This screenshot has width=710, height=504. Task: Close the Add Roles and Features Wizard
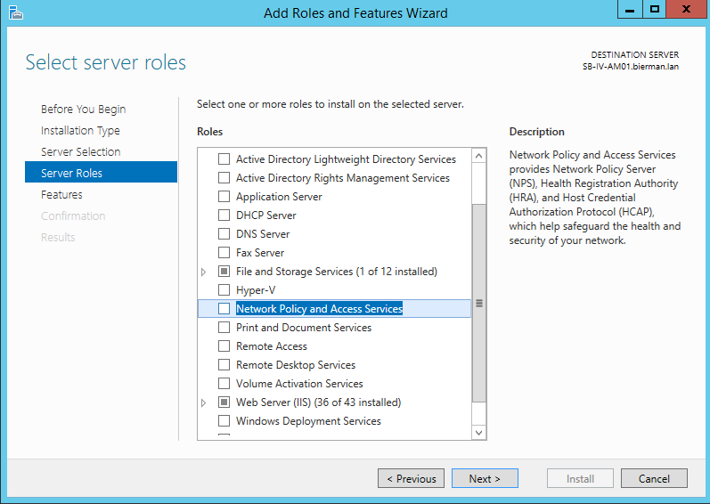tap(686, 10)
